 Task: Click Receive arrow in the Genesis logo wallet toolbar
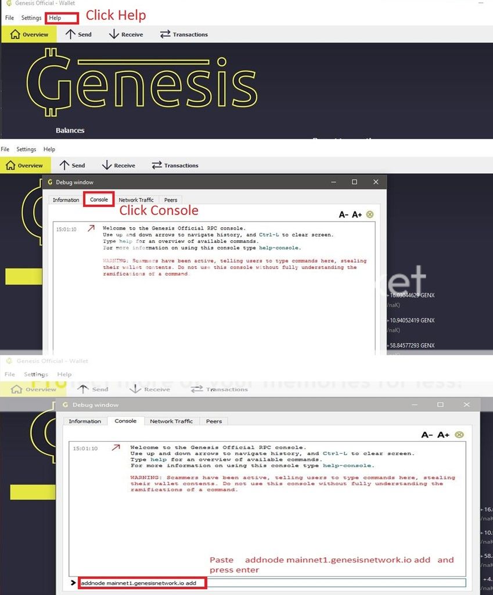(114, 34)
